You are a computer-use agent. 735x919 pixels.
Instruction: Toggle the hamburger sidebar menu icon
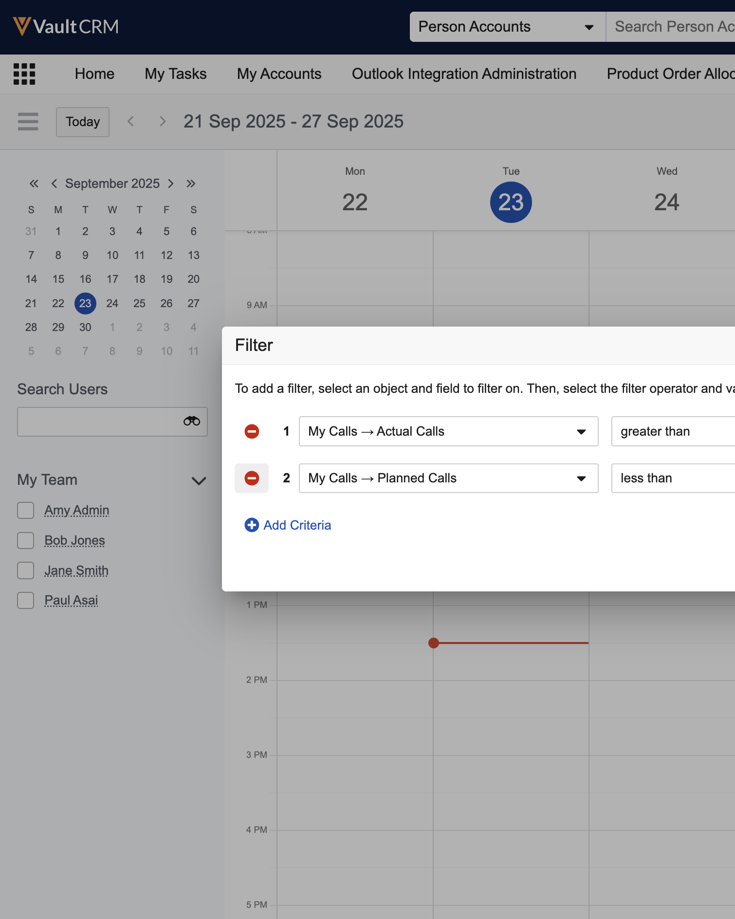(x=28, y=122)
